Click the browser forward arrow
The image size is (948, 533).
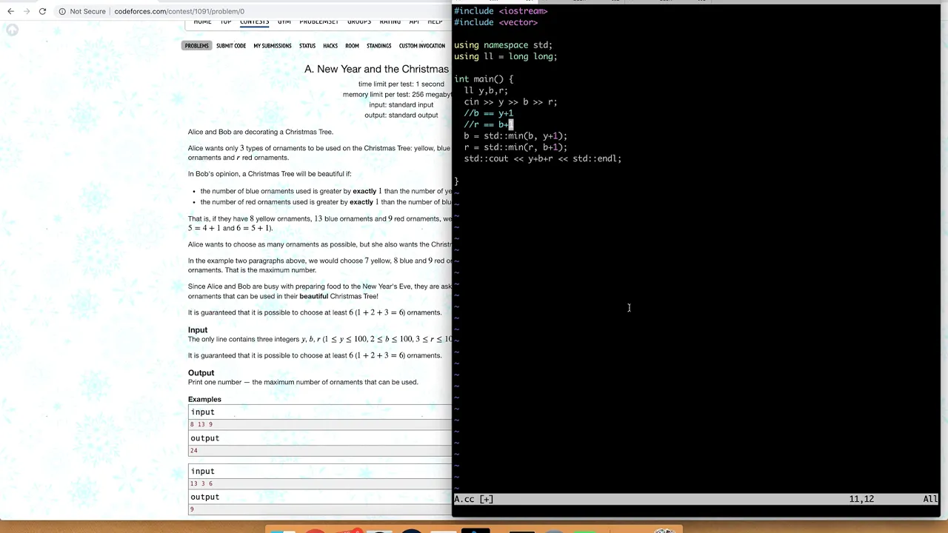tap(27, 11)
